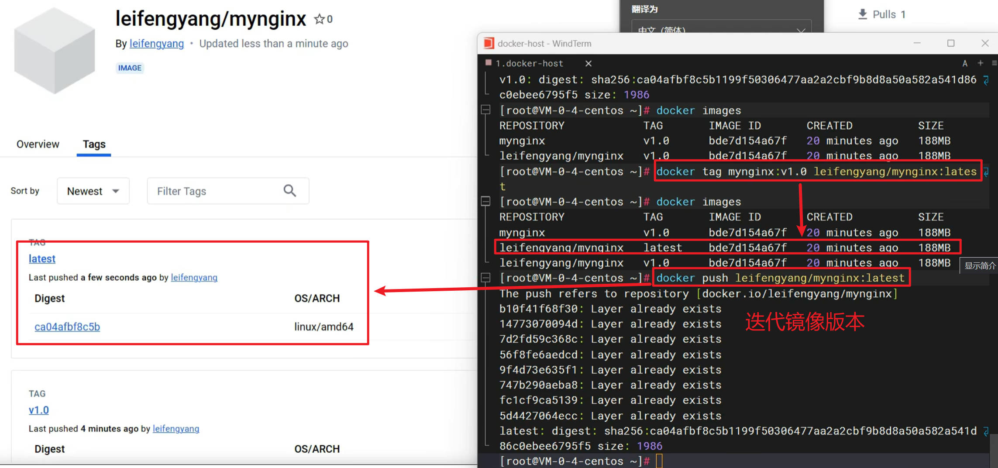
Task: Open digest ca04afbf8c5b link
Action: [x=67, y=327]
